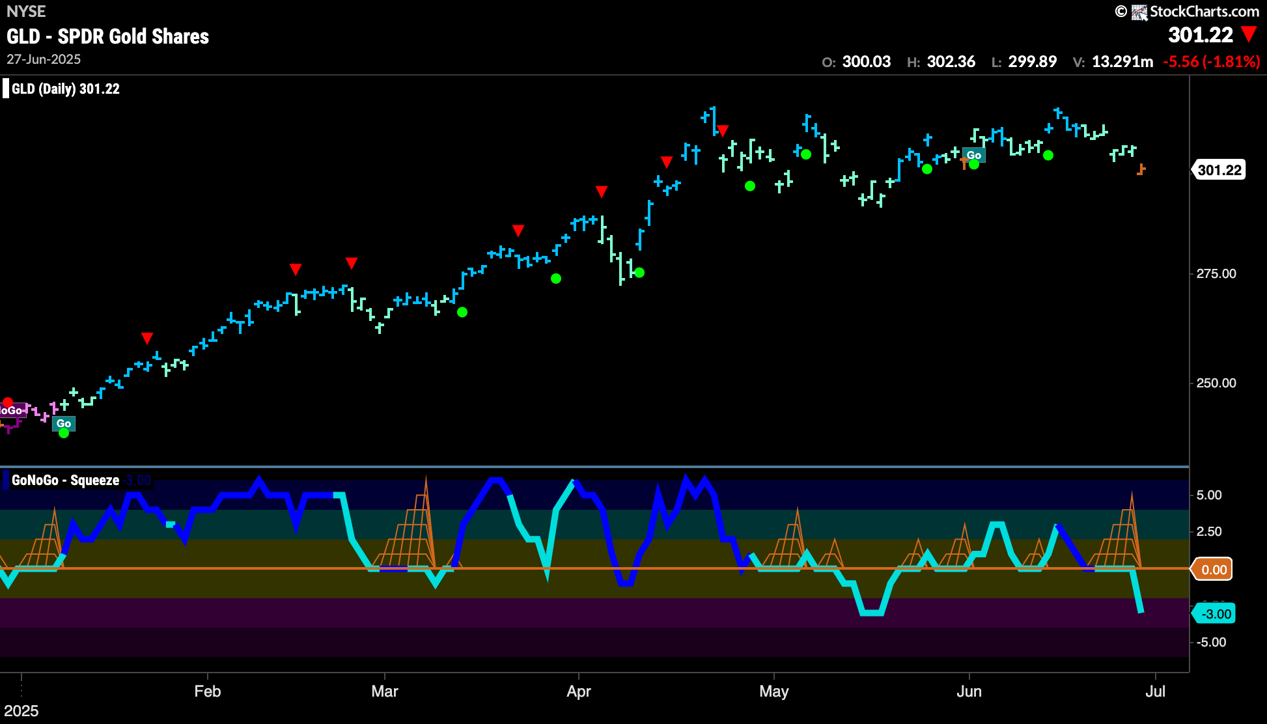Click the Go signal label in early June

974,155
